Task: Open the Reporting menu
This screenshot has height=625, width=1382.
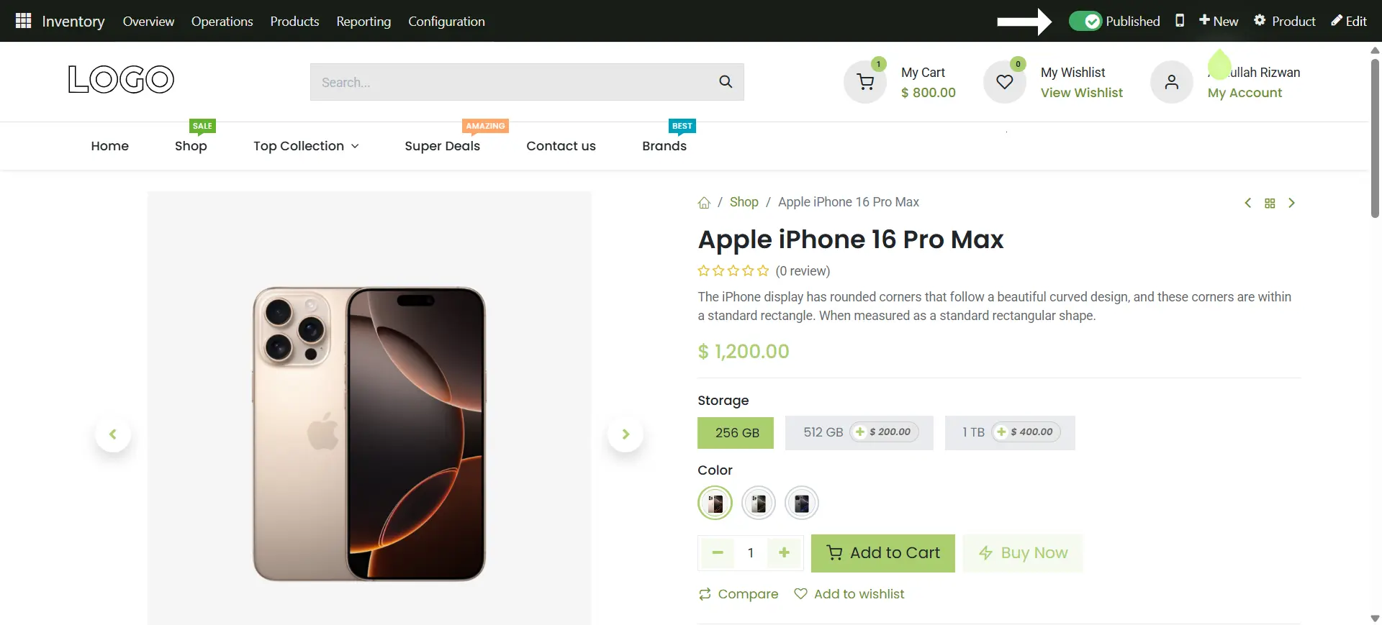Action: click(x=363, y=21)
